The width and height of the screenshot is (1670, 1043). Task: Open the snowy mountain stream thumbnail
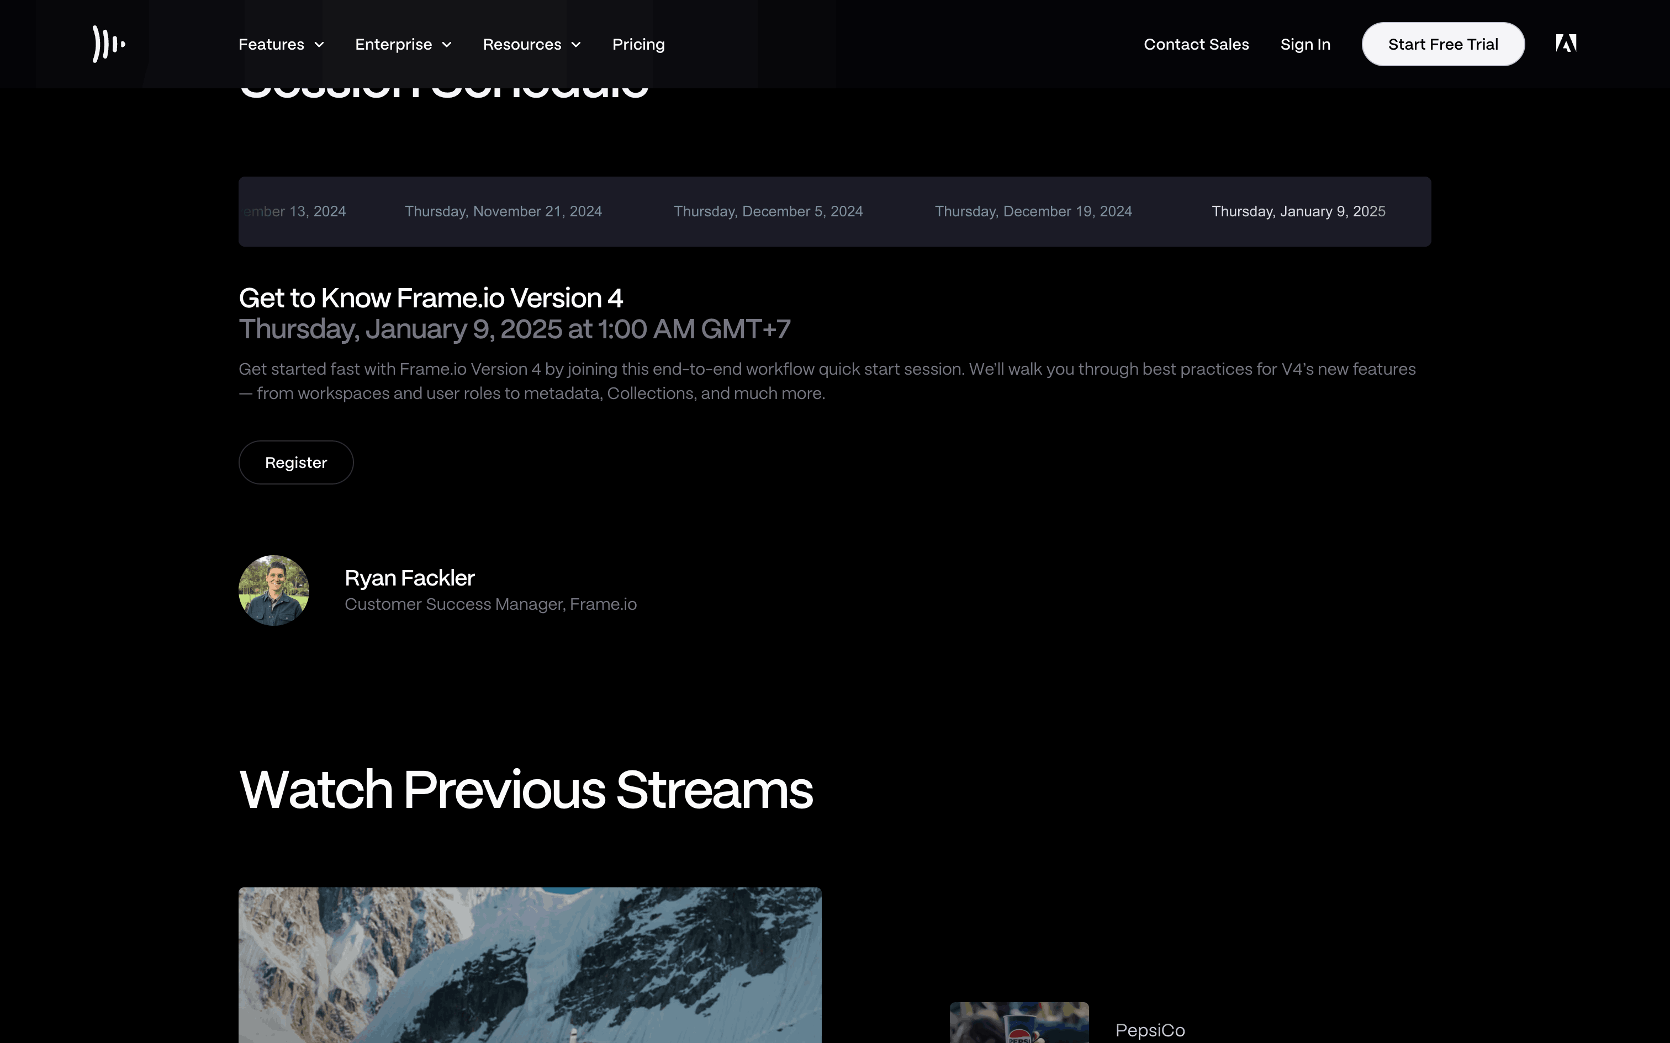tap(529, 965)
